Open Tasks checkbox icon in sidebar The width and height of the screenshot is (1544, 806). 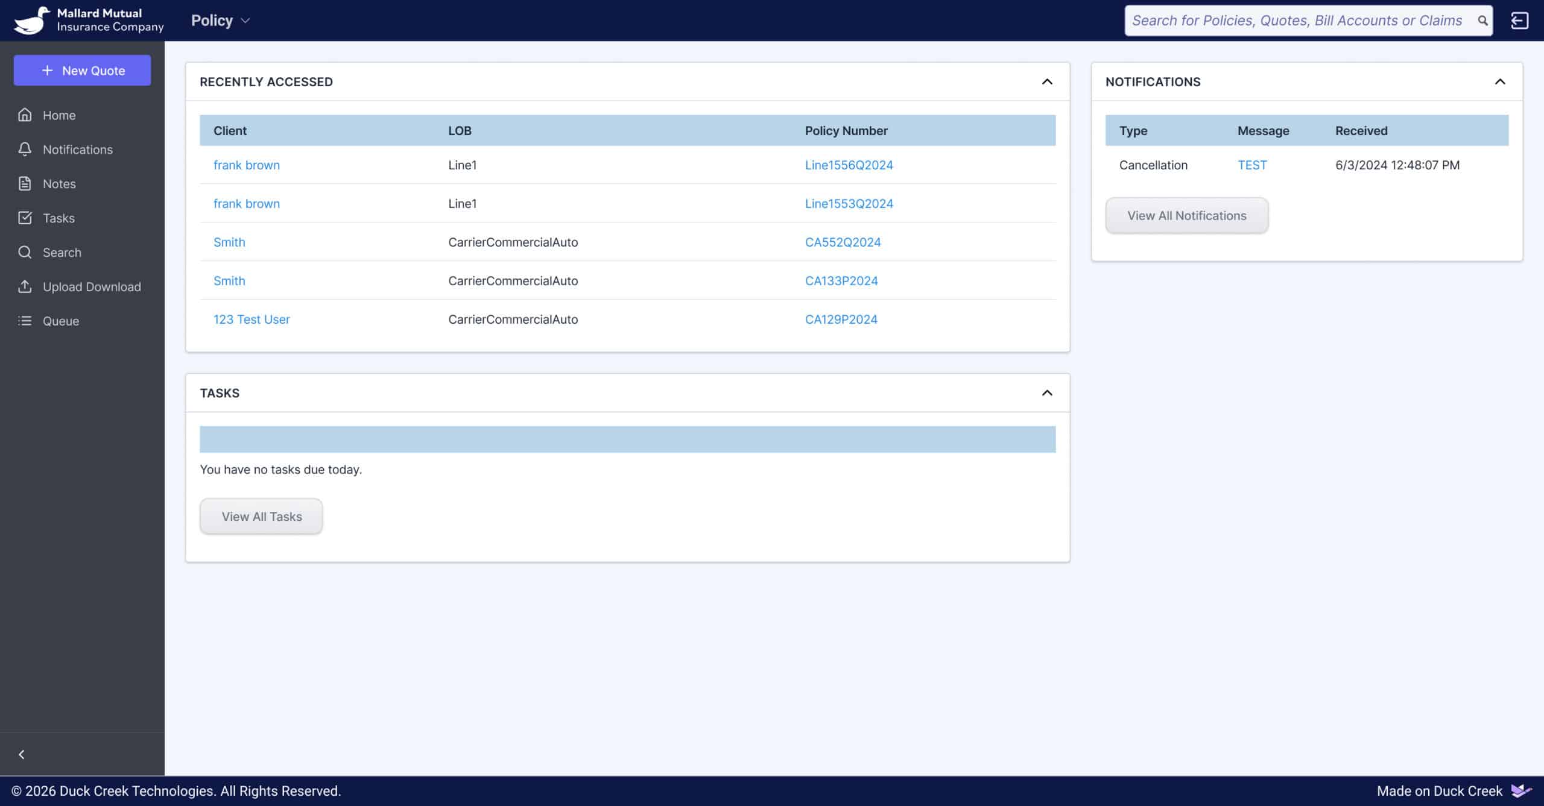pyautogui.click(x=25, y=218)
